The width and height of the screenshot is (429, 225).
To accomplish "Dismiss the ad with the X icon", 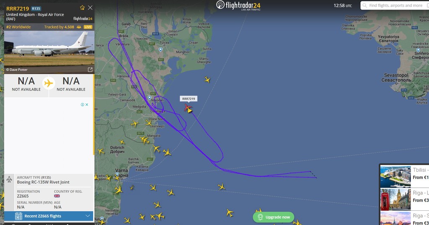I will click(x=87, y=105).
